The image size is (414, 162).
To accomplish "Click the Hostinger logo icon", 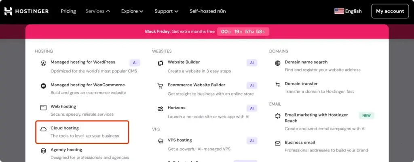I will point(8,11).
